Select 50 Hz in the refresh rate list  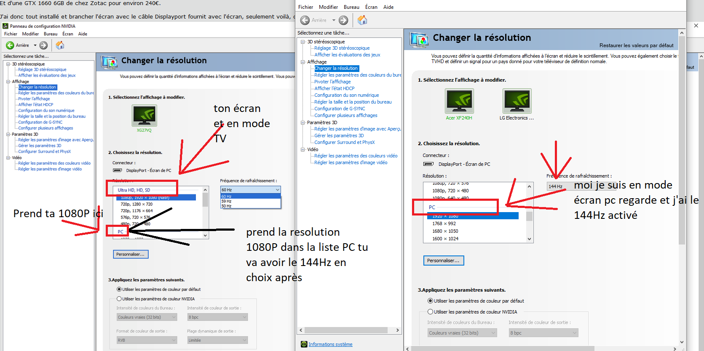[250, 206]
